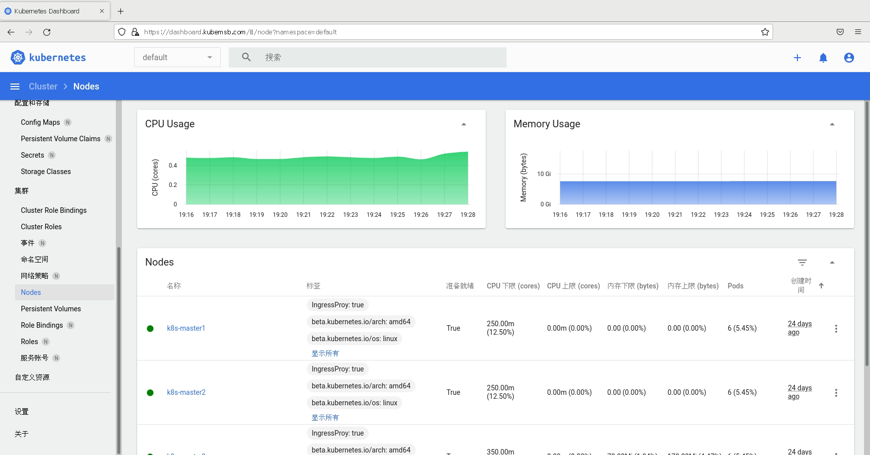
Task: Open the k8s-master2 node link
Action: (186, 392)
